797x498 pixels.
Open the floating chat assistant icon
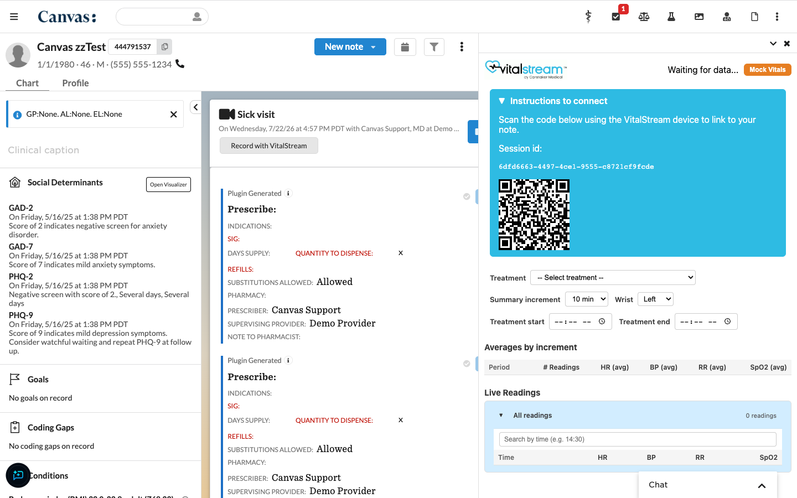(x=18, y=475)
